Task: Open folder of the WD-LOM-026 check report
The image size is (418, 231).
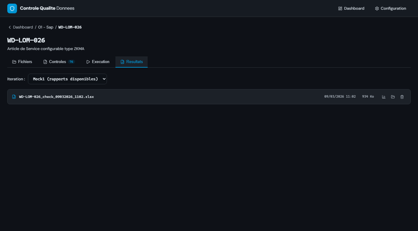Action: [393, 97]
